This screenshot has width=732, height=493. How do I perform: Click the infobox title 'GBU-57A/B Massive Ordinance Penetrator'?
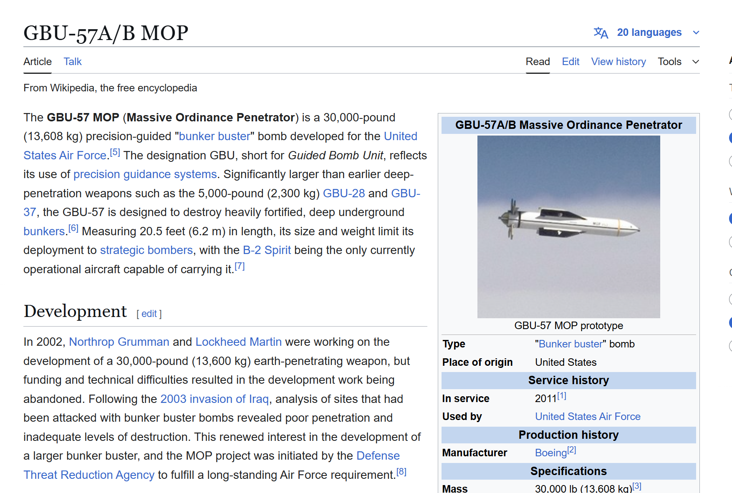pyautogui.click(x=568, y=125)
